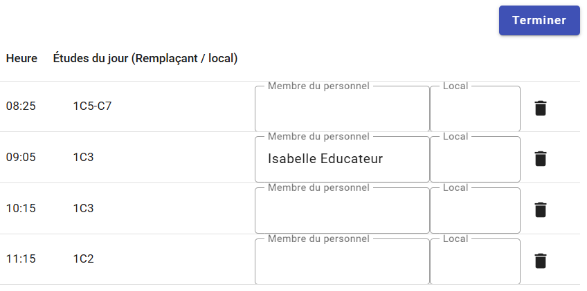Select the 1C5-C7 class label
The image size is (587, 291).
click(92, 106)
